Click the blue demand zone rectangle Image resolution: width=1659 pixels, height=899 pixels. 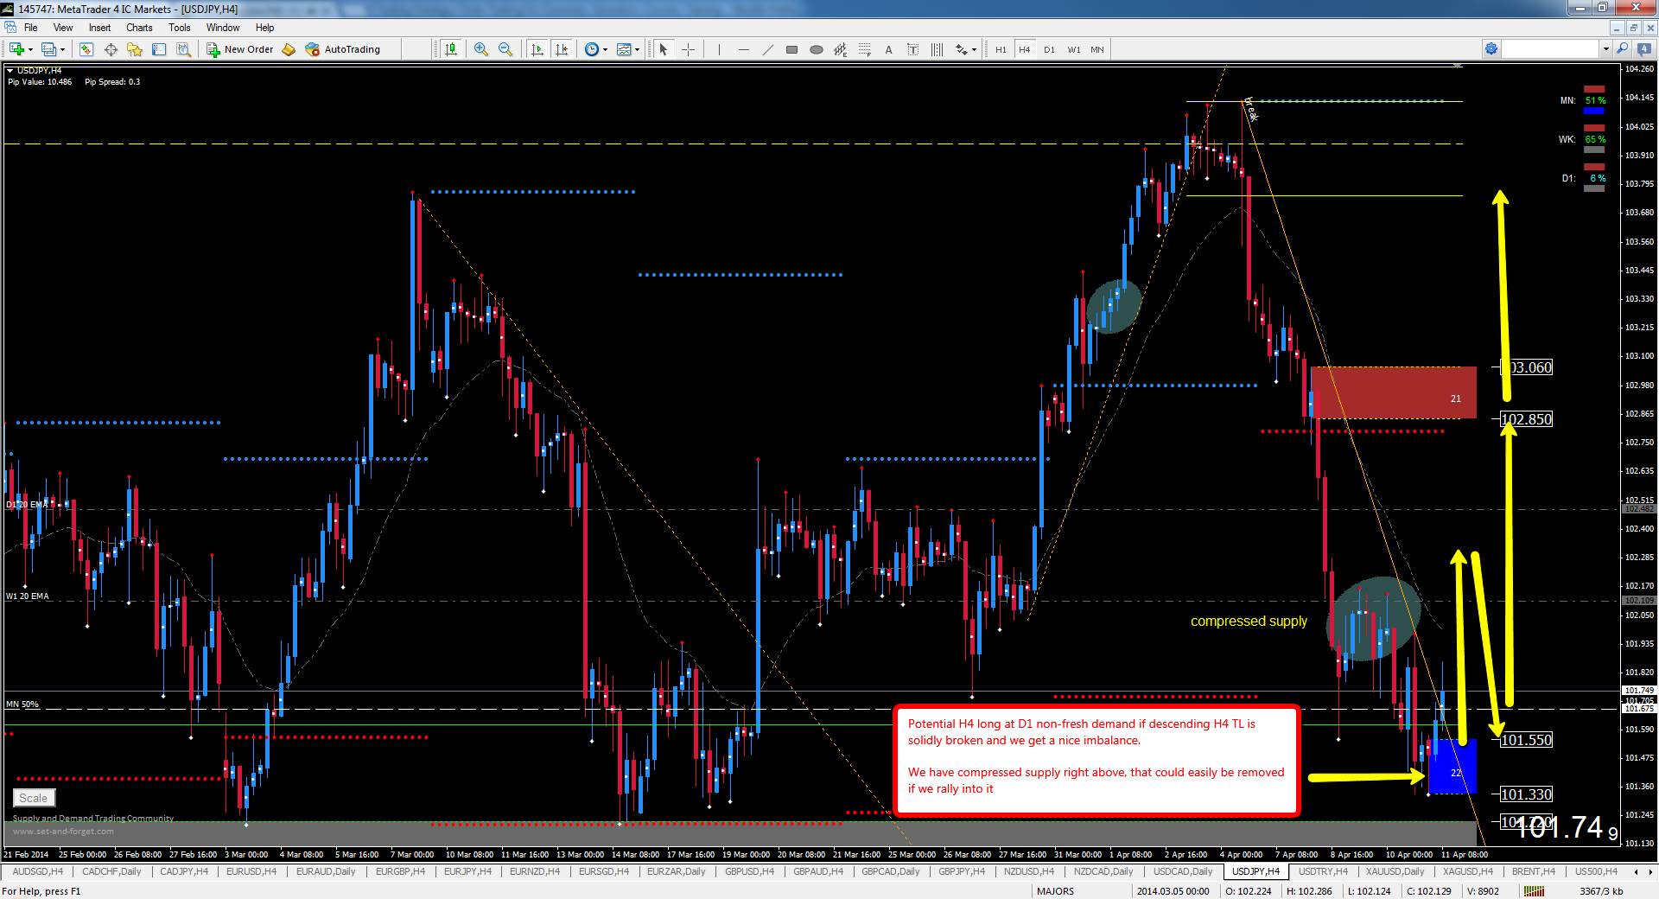tap(1452, 766)
